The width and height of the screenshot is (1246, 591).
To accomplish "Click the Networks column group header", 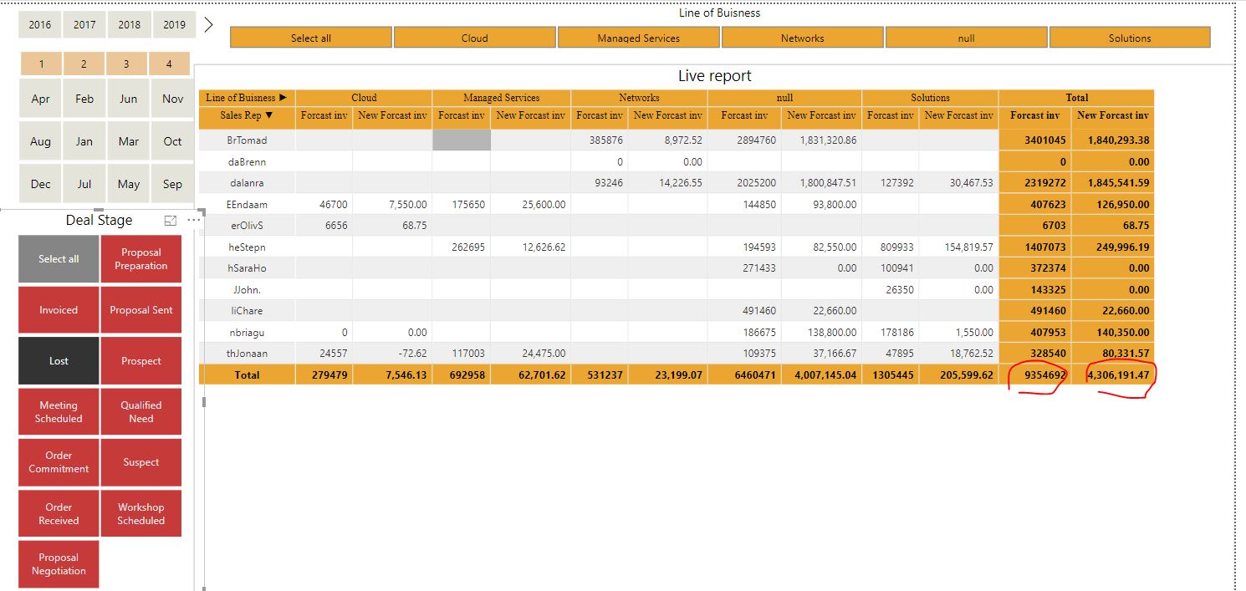I will (x=639, y=98).
